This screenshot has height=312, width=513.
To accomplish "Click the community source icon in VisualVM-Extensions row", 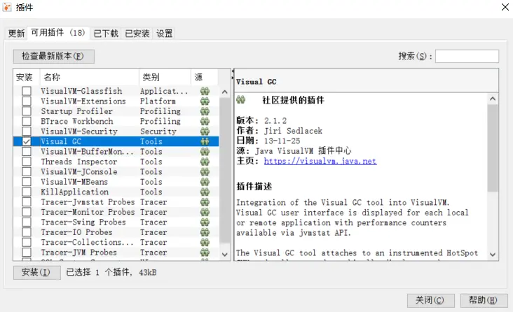I will tap(205, 101).
